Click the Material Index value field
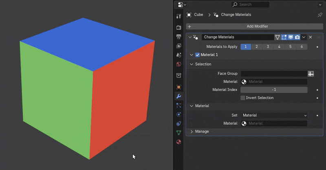Screen dimensions: 326x170 point(274,90)
